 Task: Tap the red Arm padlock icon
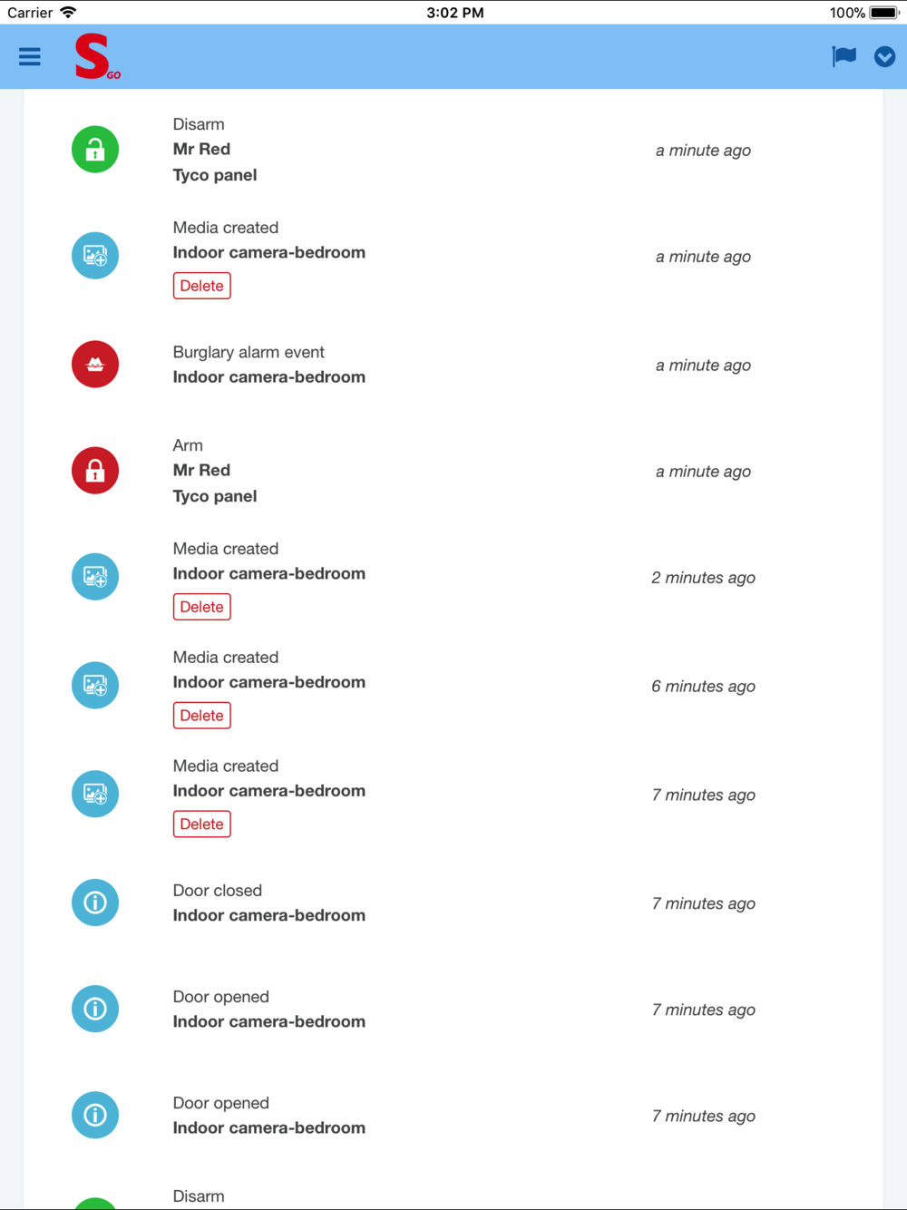coord(95,471)
